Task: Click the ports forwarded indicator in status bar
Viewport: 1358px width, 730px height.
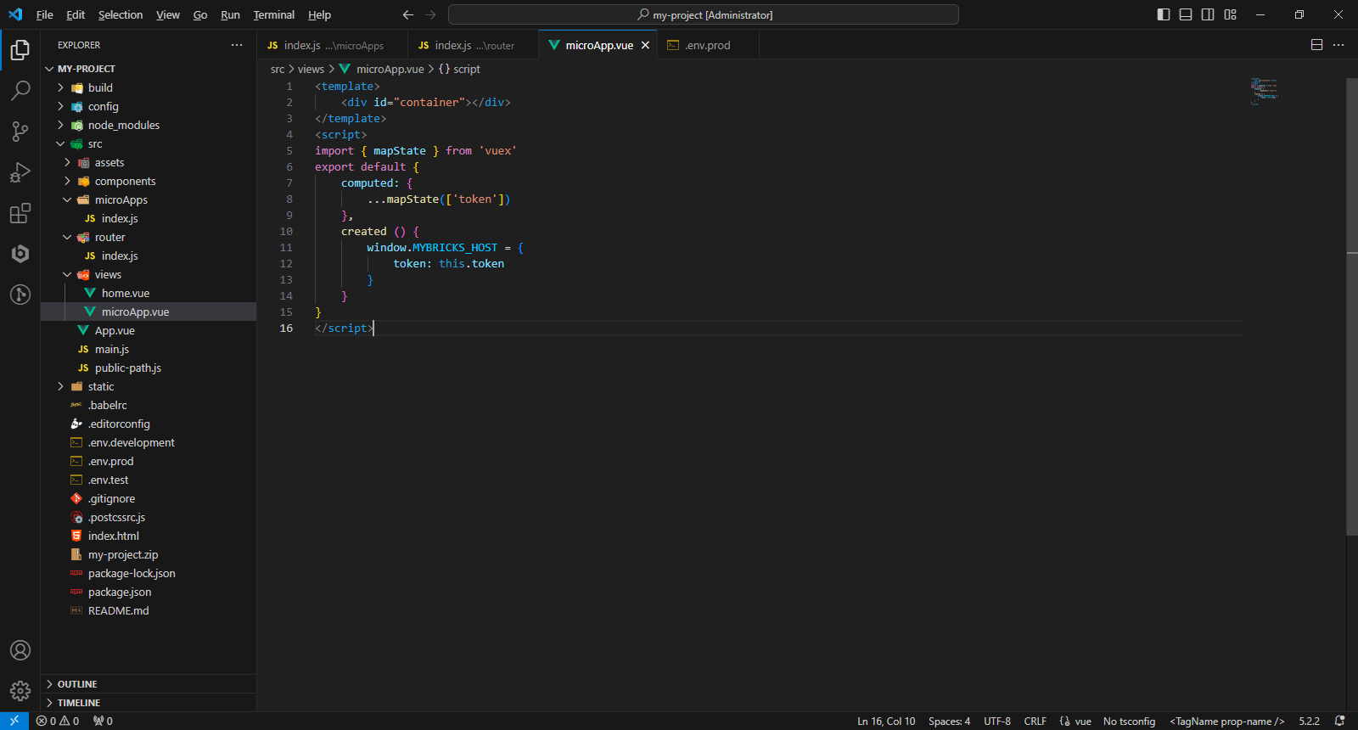Action: [104, 721]
